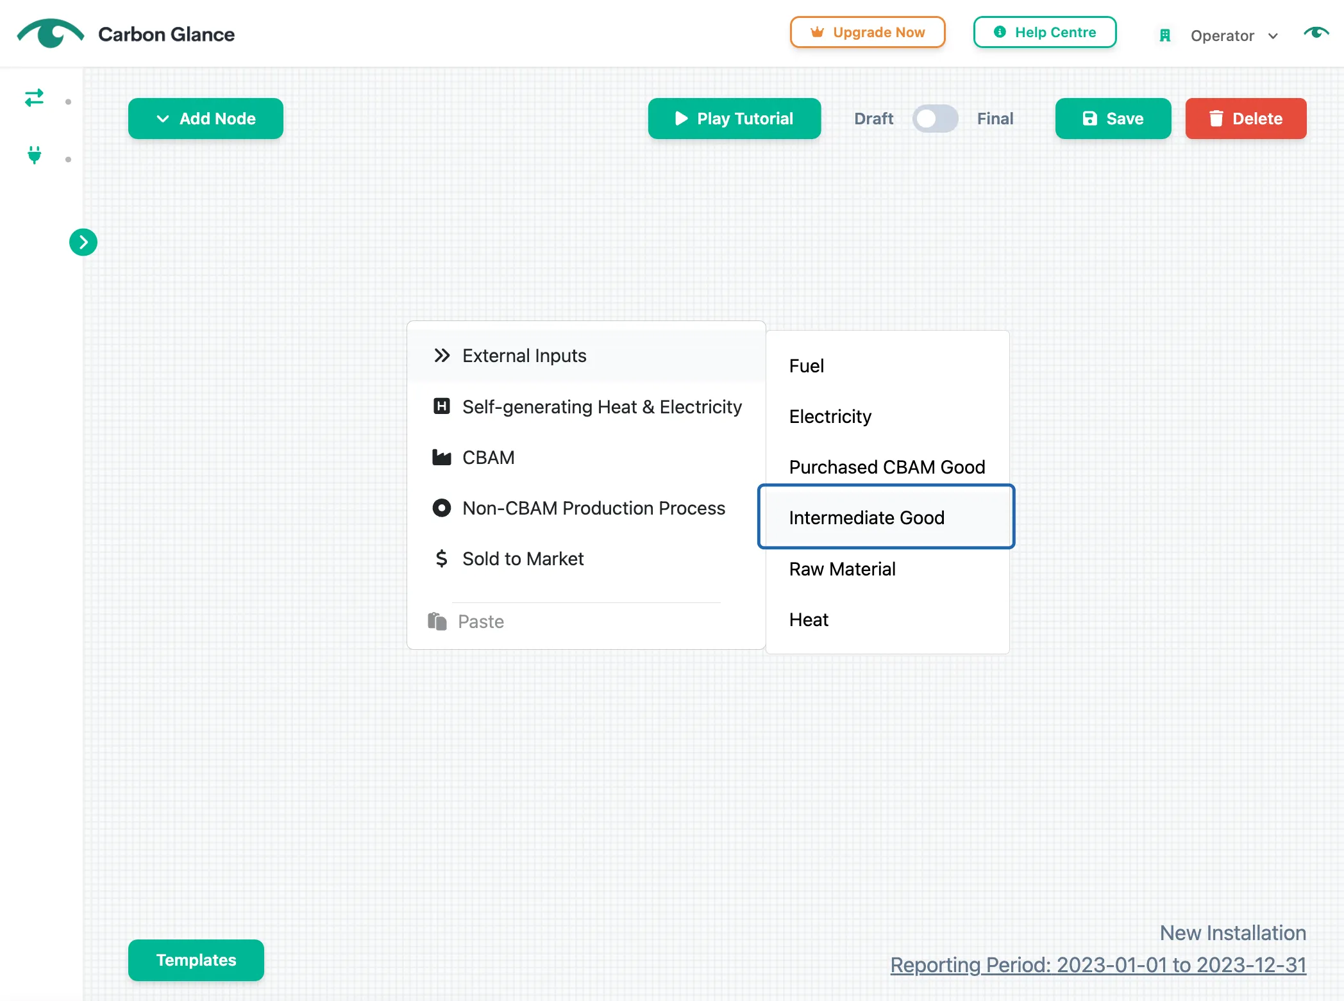Choose Purchased CBAM Good
The width and height of the screenshot is (1344, 1001).
click(887, 467)
